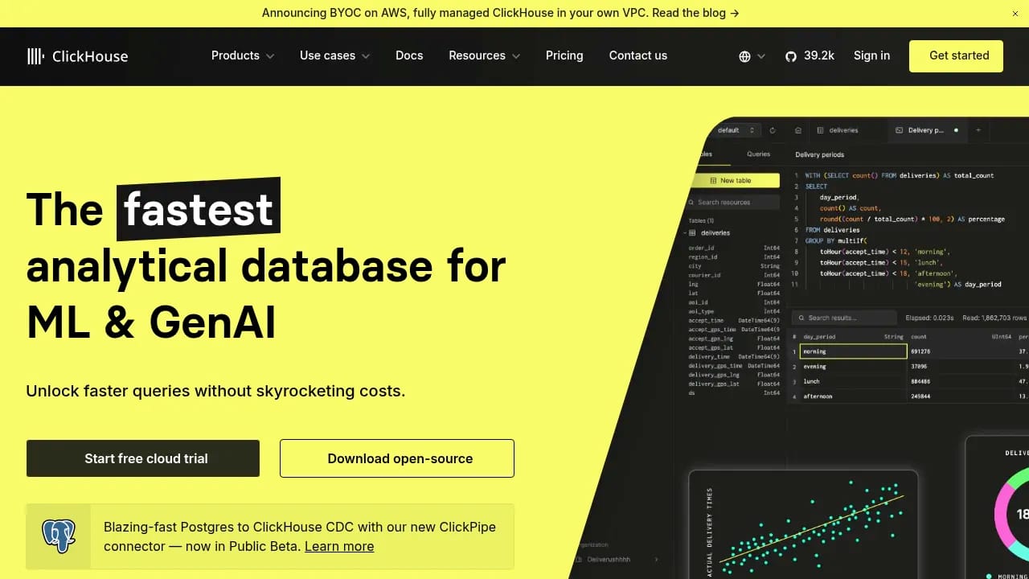Click the count value 245844
The image size is (1029, 579).
click(x=920, y=396)
